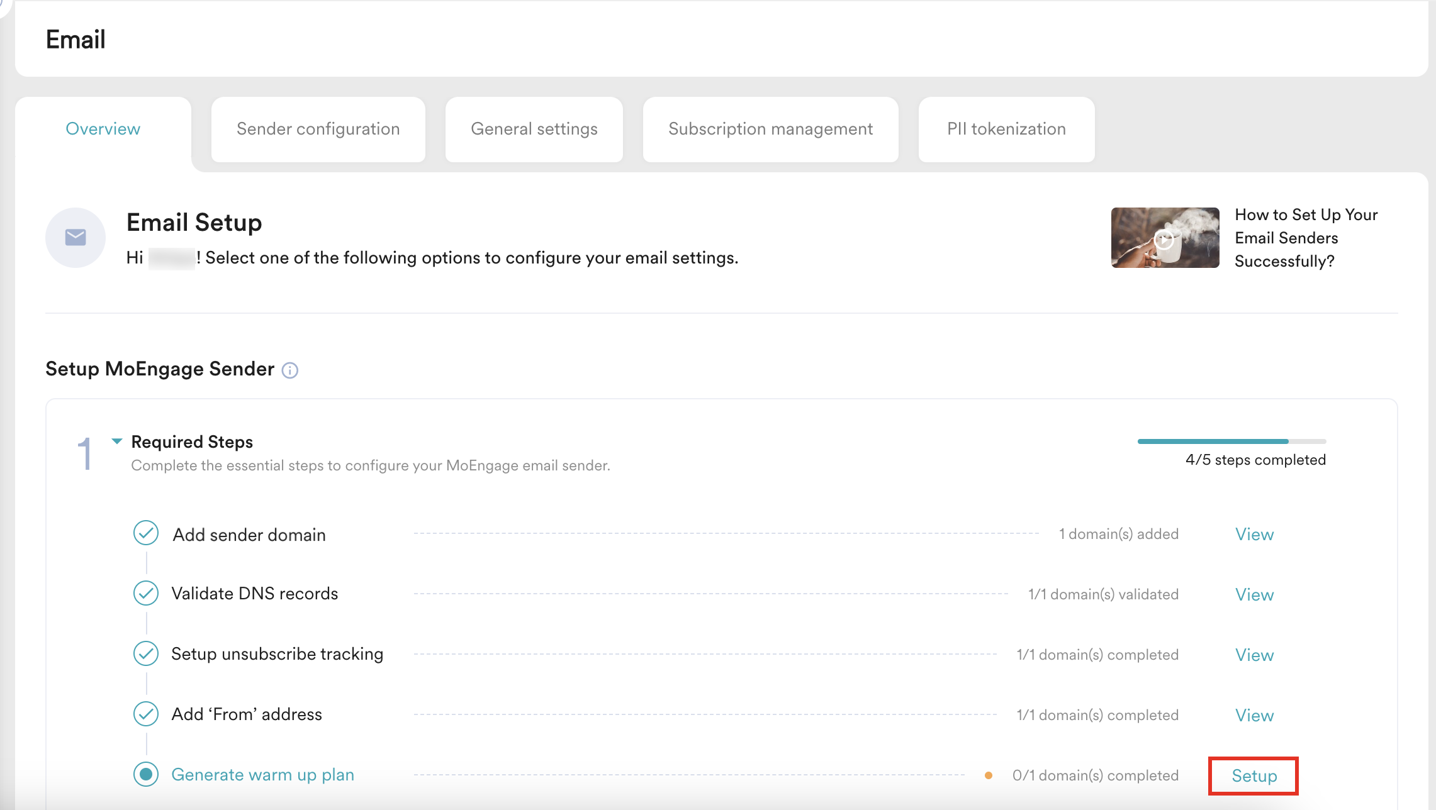The width and height of the screenshot is (1436, 810).
Task: Switch to General settings tab
Action: pos(534,129)
